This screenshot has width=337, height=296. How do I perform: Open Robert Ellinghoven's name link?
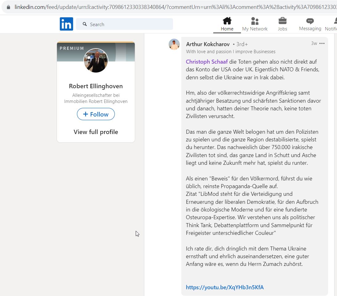pos(96,86)
